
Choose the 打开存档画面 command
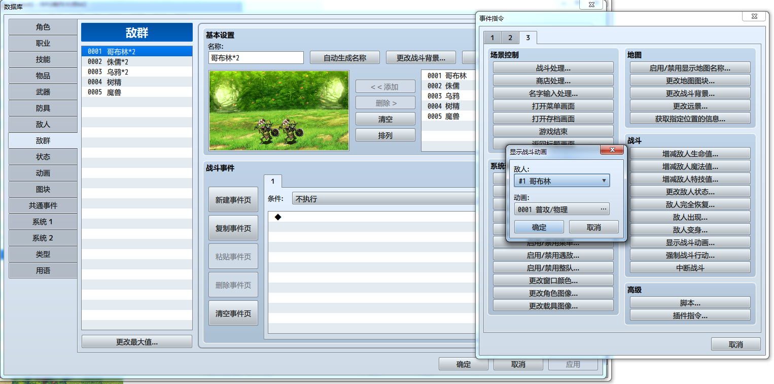pos(553,118)
